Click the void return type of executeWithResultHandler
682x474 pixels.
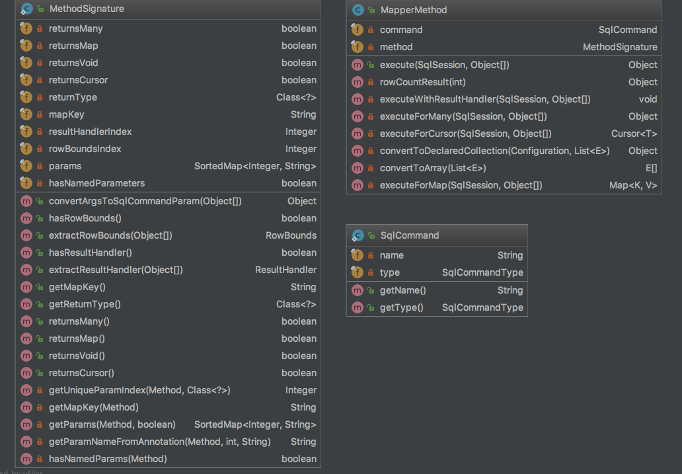click(x=648, y=100)
